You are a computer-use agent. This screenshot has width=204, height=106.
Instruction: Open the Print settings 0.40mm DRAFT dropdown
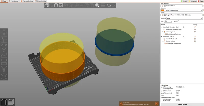182,6
